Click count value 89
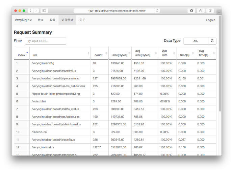The width and height of the screenshot is (233, 172). (95, 63)
